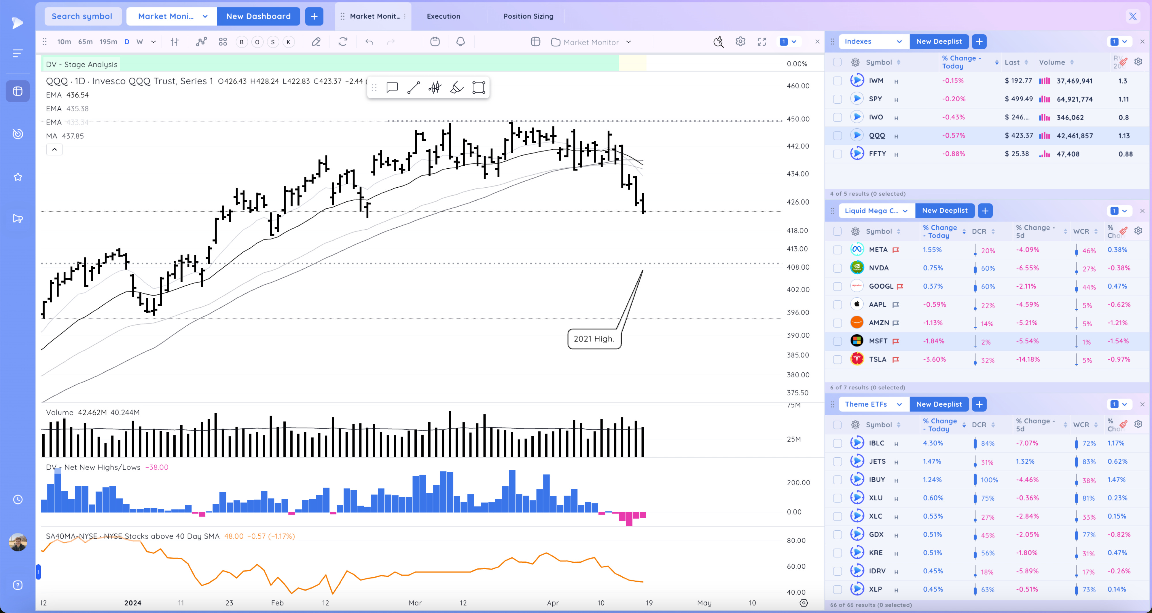
Task: Select the 10m timeframe
Action: 64,41
